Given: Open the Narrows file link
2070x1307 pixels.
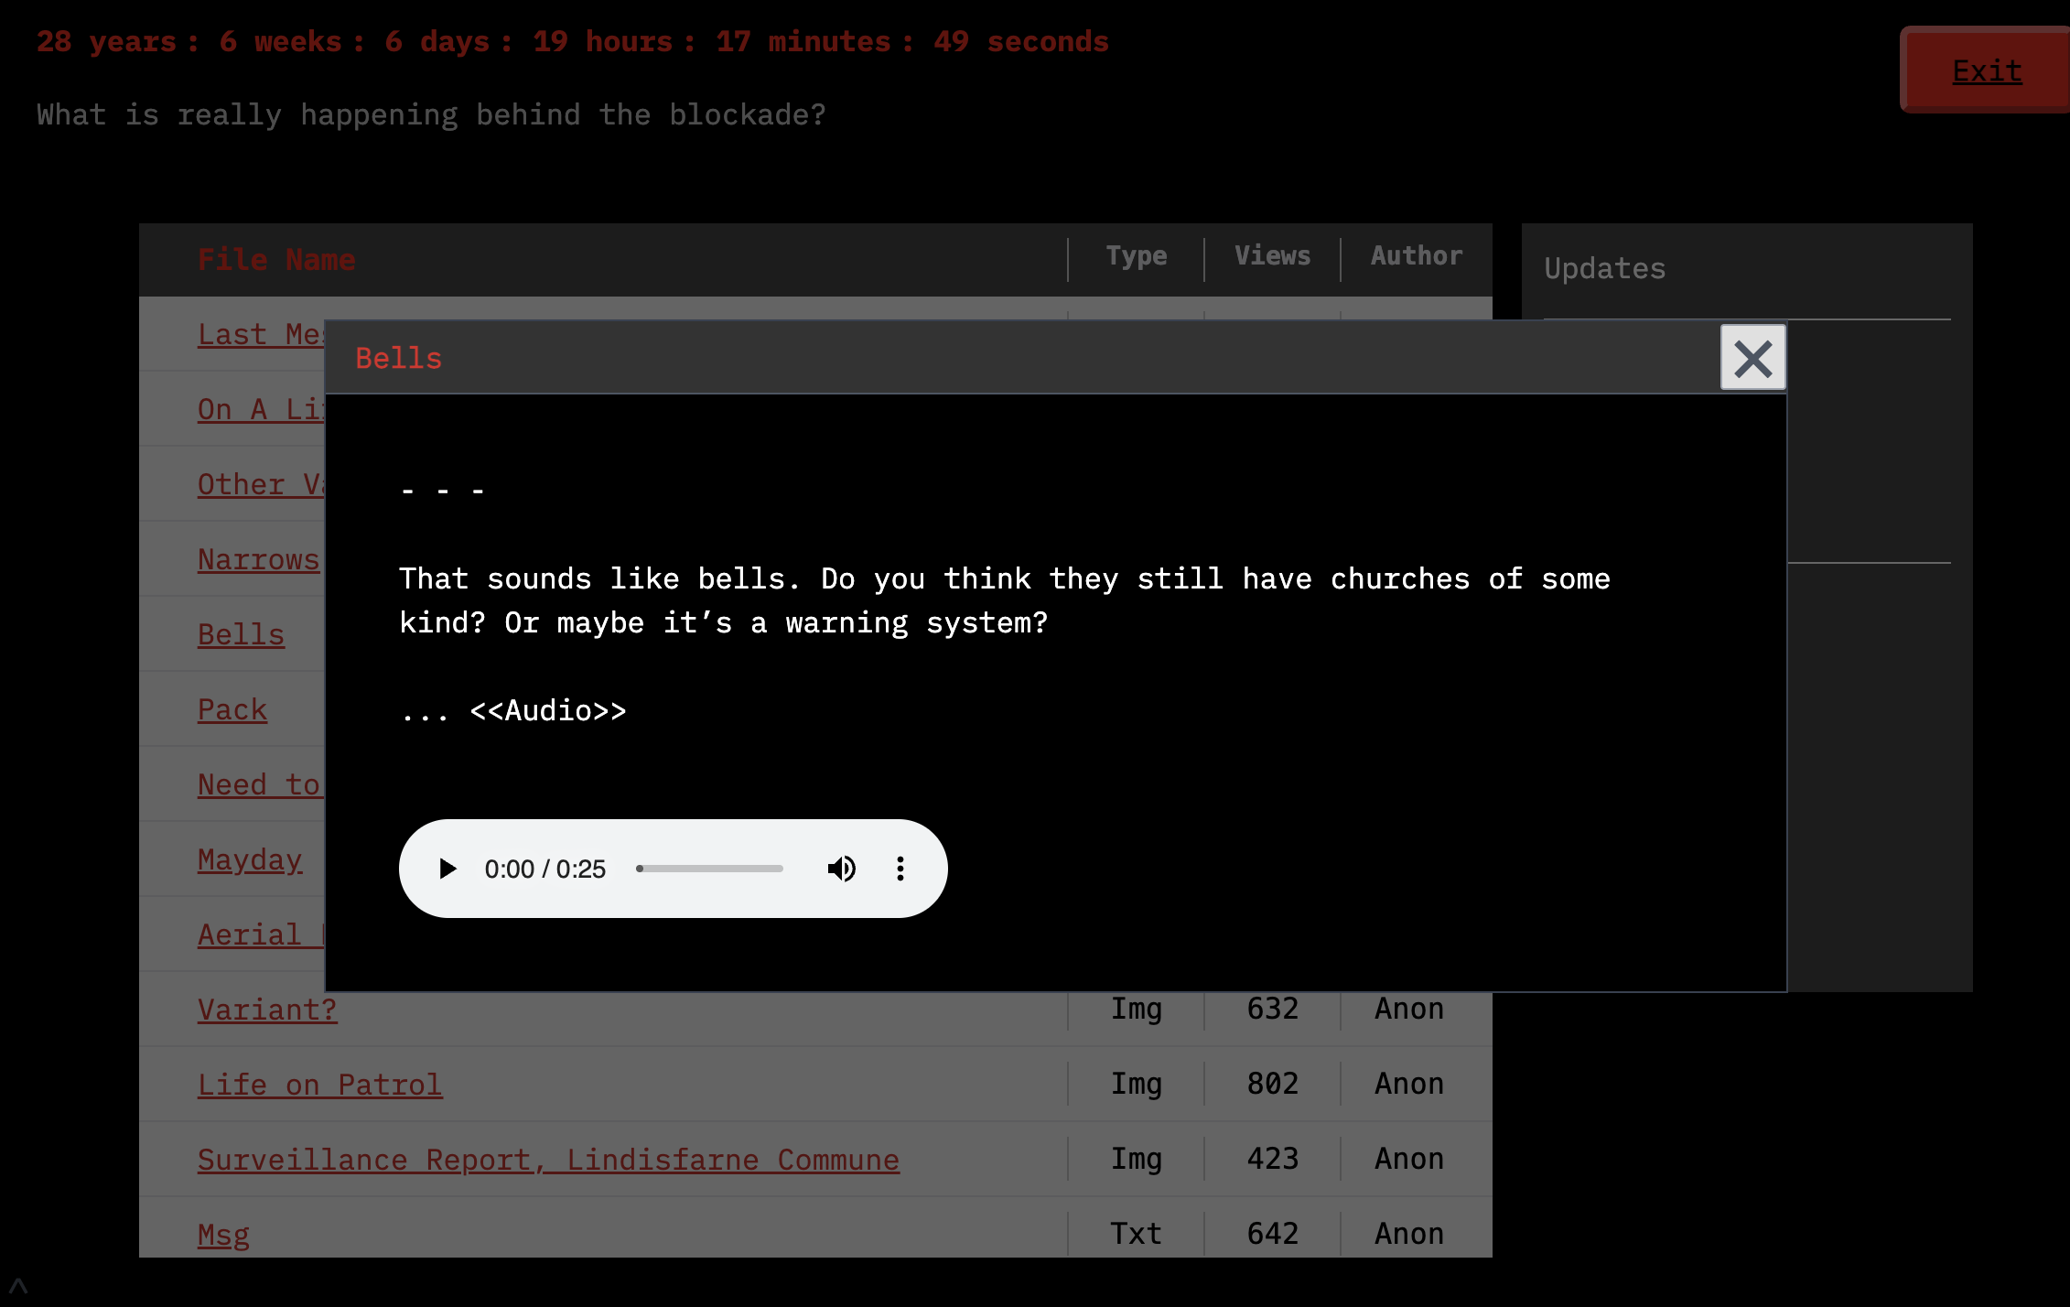Looking at the screenshot, I should tap(258, 559).
